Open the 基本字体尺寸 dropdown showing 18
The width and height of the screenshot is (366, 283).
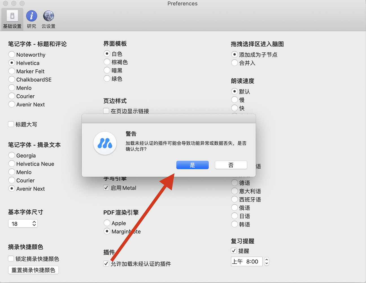pyautogui.click(x=23, y=224)
